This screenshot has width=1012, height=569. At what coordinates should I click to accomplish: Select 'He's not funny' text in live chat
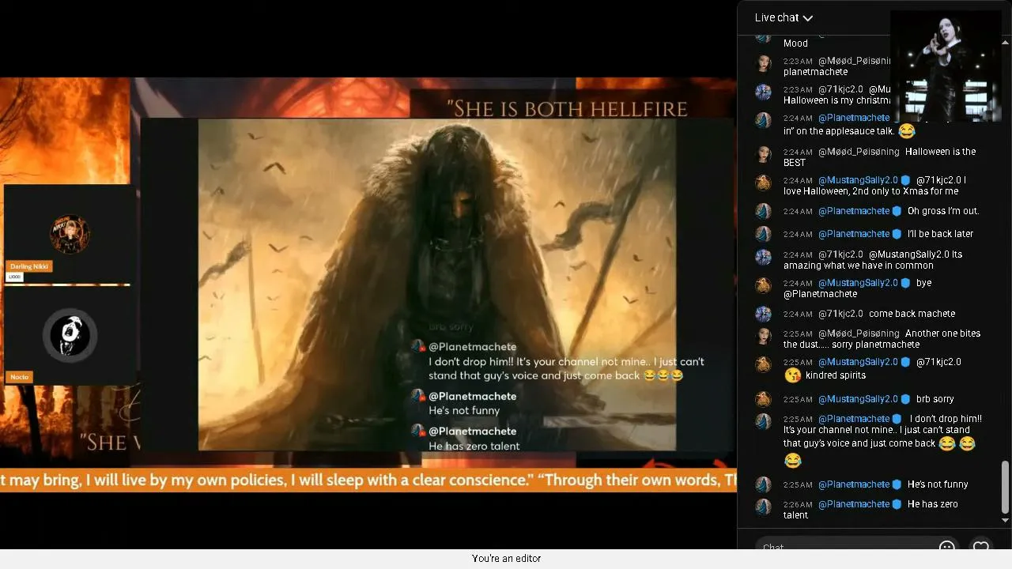[x=938, y=484]
